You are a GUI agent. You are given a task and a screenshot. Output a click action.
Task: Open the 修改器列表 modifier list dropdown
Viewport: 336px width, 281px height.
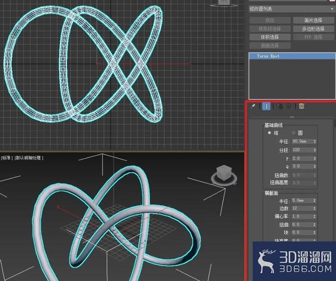[292, 9]
